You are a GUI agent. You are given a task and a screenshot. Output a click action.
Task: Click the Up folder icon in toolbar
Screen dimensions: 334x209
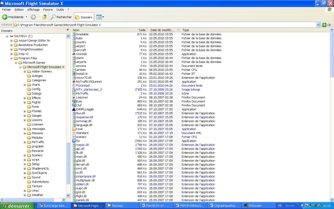[45, 17]
